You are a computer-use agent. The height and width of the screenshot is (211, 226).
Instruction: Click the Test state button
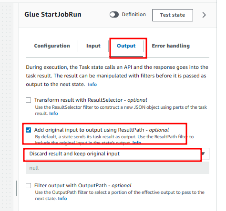pos(173,15)
